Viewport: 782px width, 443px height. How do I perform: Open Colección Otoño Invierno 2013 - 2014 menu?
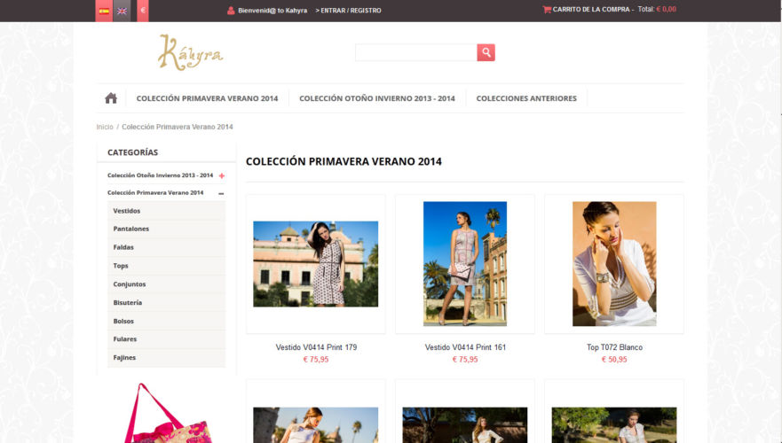click(x=377, y=98)
